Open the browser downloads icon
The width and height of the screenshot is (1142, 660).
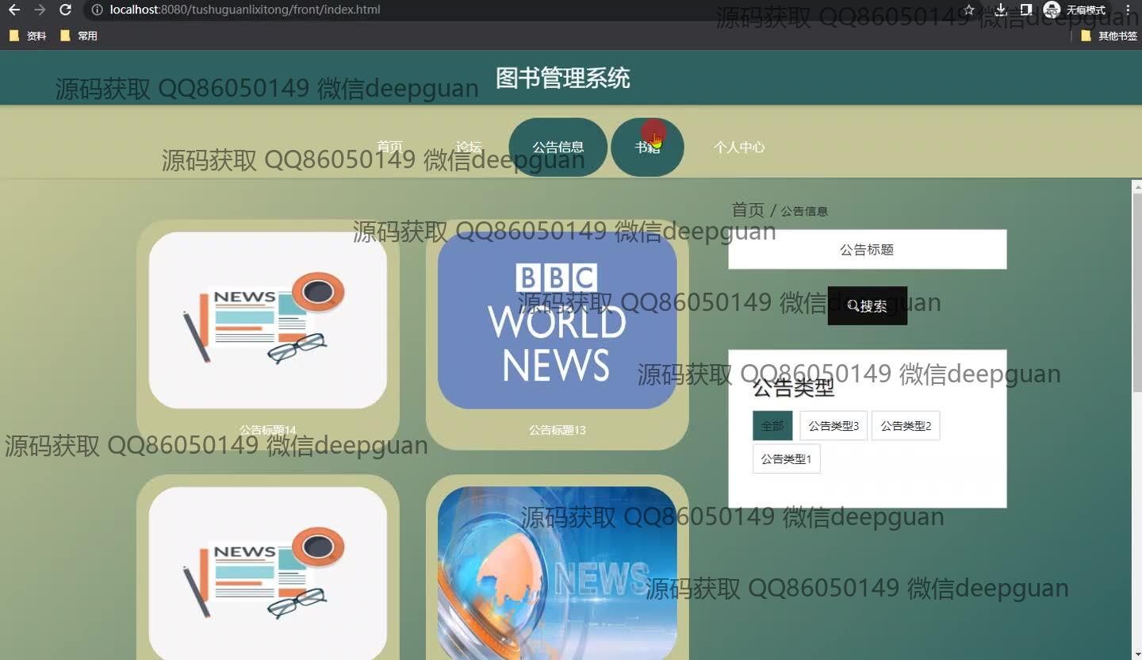pyautogui.click(x=1001, y=10)
